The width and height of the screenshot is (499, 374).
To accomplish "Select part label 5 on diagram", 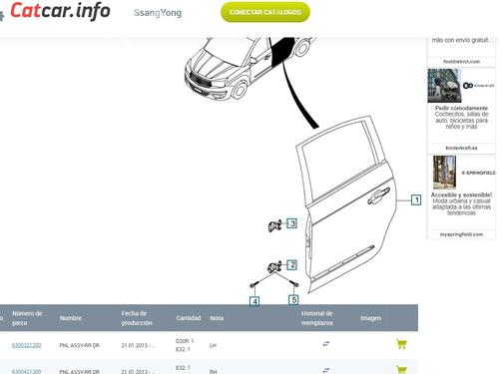I will 293,300.
